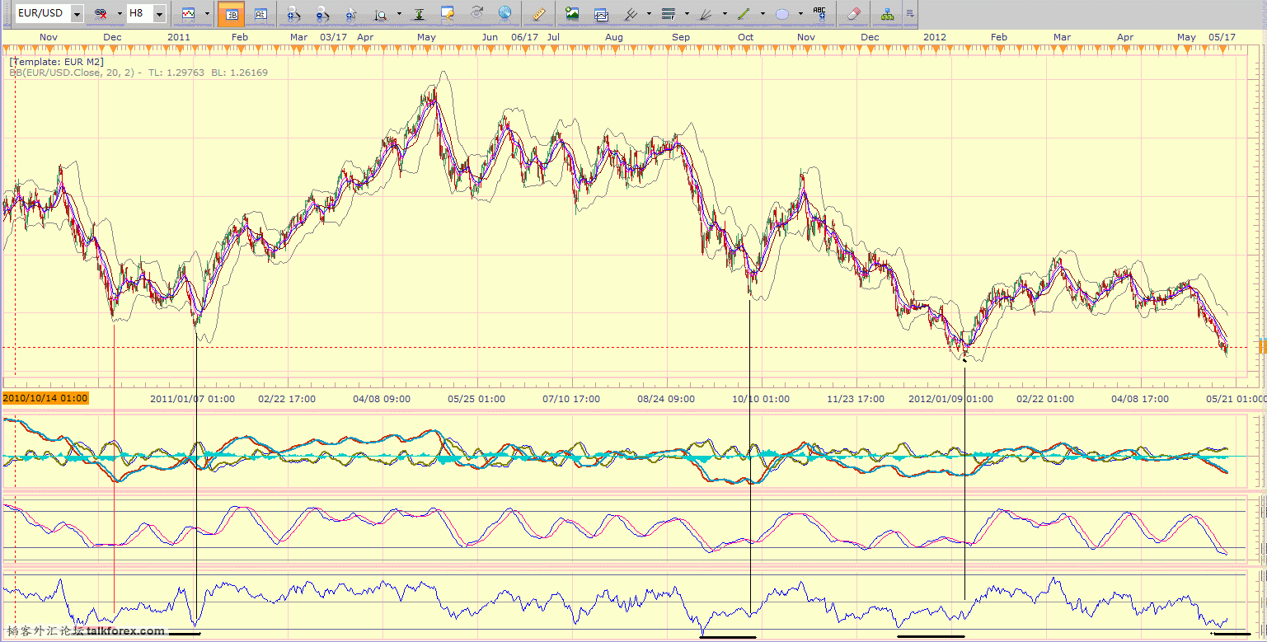Click the blue globe icon
This screenshot has width=1267, height=642.
tap(505, 14)
